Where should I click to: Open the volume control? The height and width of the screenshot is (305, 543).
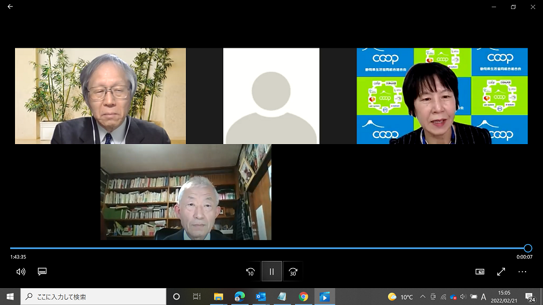click(21, 272)
